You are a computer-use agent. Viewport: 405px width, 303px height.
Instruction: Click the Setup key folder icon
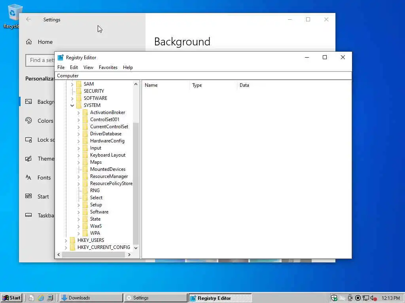point(85,205)
